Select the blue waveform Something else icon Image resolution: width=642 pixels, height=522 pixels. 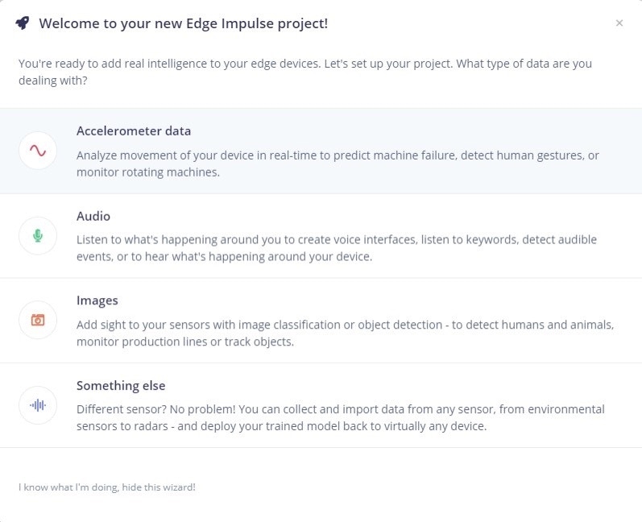[38, 405]
